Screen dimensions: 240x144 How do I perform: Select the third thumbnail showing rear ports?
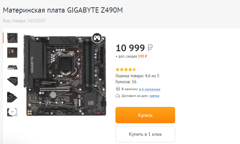(x=12, y=67)
